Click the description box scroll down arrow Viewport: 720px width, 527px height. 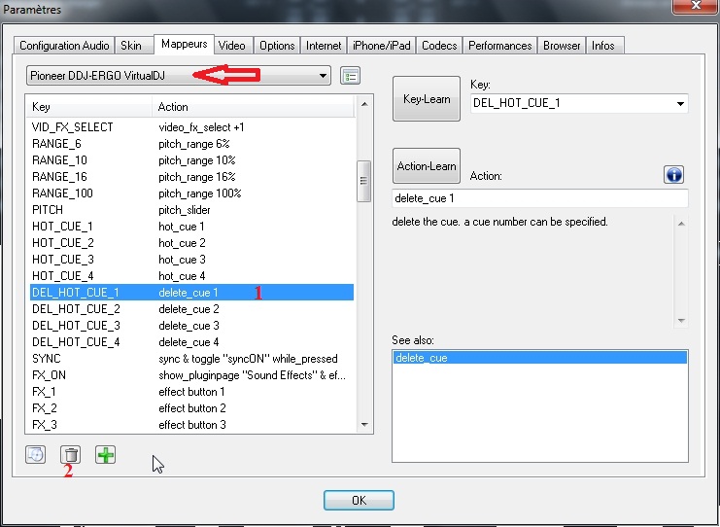tap(681, 320)
